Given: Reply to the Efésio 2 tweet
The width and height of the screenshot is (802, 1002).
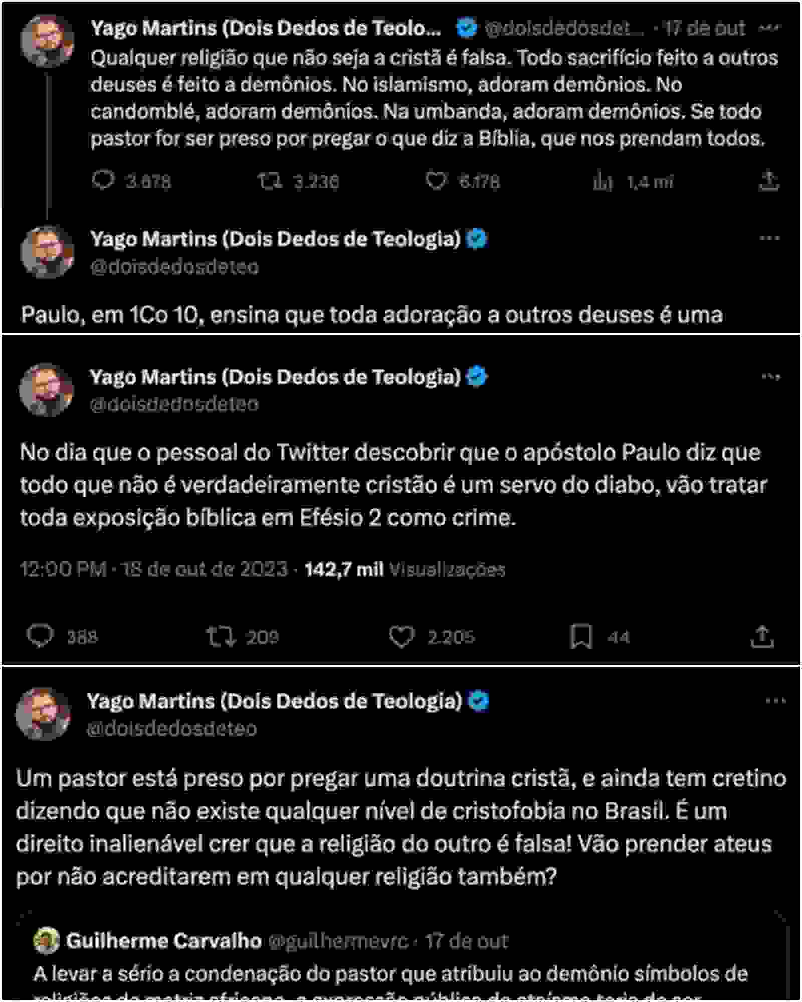Looking at the screenshot, I should tap(40, 637).
